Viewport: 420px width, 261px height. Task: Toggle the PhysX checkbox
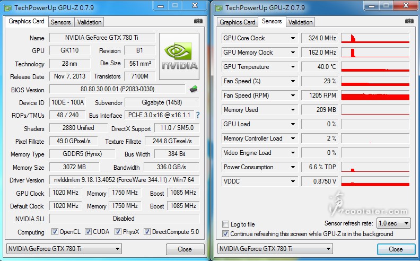[x=118, y=231]
